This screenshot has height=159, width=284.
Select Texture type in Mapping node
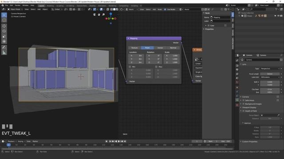coord(134,48)
